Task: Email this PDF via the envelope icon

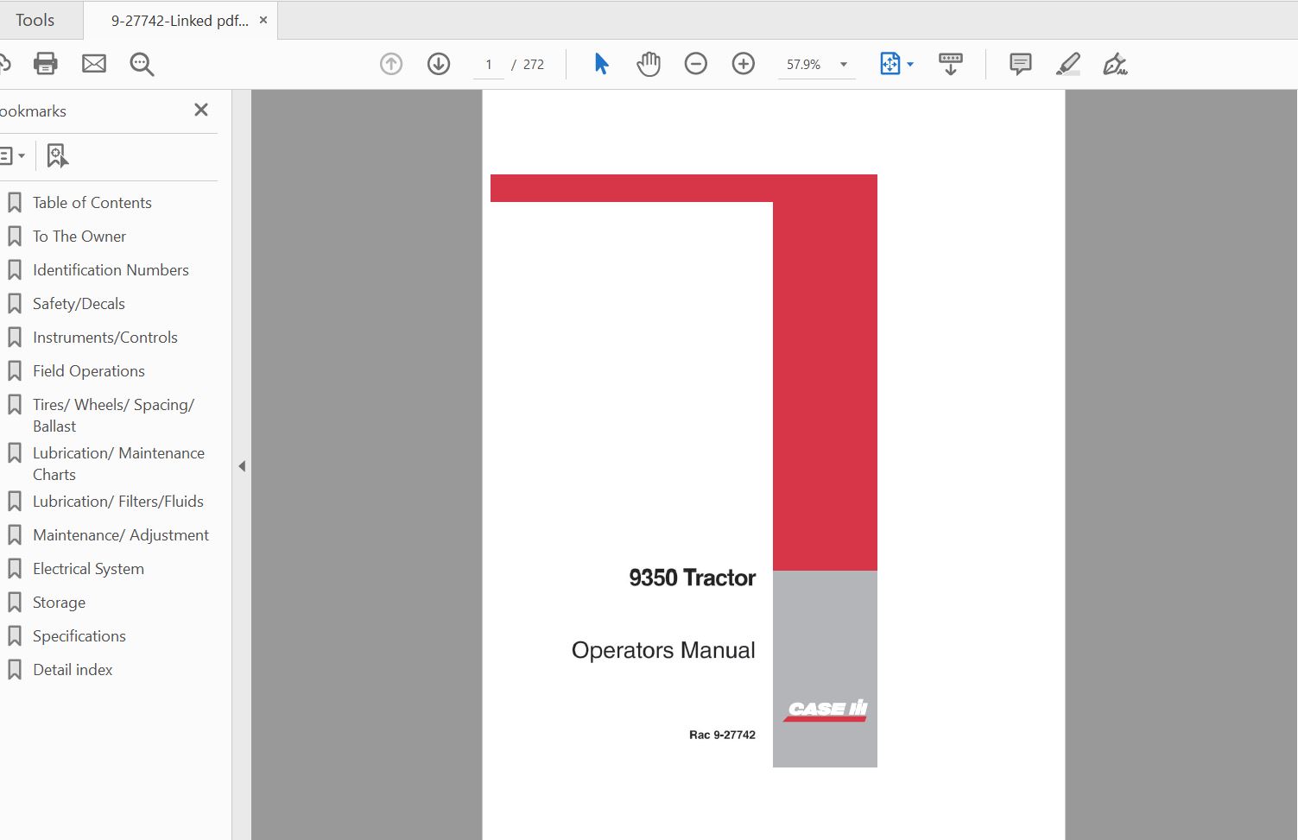Action: pyautogui.click(x=94, y=63)
